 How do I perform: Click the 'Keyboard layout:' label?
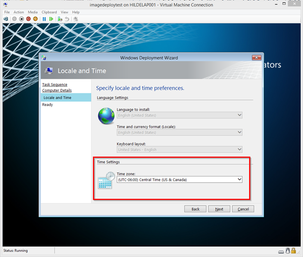(131, 144)
